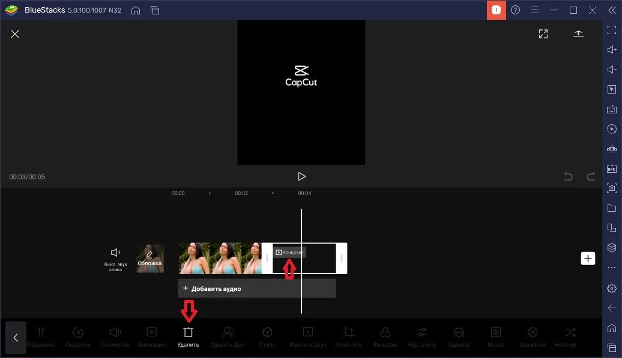
Task: Click the Удалить (delete) trash icon
Action: 188,332
